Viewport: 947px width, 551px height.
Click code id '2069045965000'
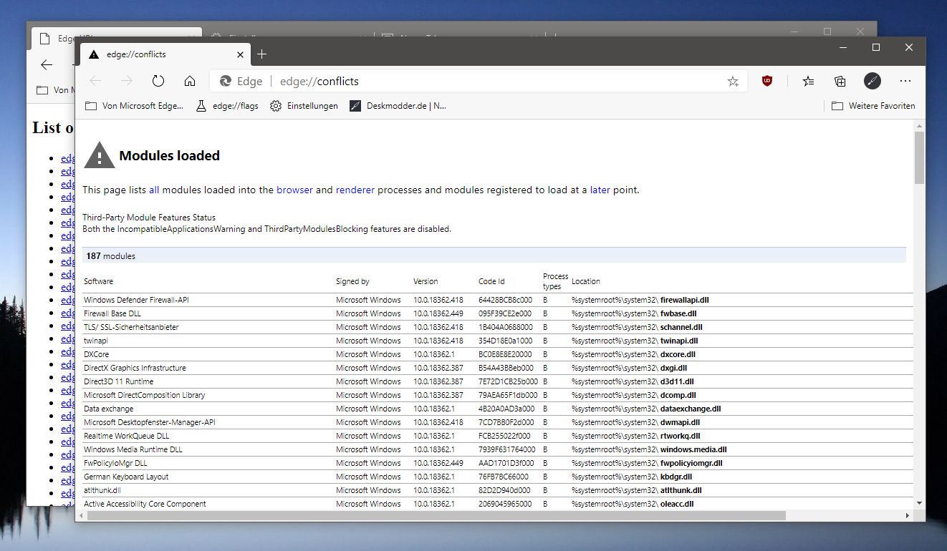click(x=505, y=504)
